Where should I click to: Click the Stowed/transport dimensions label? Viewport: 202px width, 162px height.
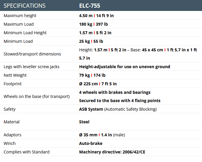coord(32,54)
